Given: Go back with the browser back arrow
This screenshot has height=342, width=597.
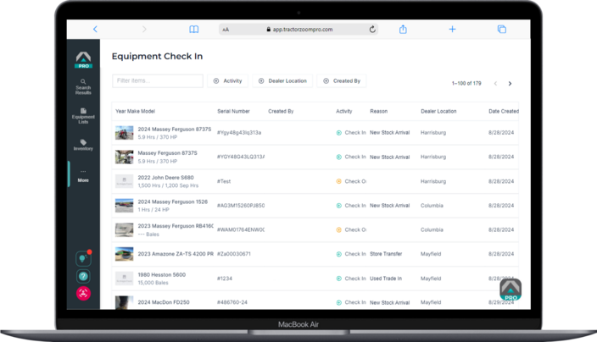Looking at the screenshot, I should [95, 30].
